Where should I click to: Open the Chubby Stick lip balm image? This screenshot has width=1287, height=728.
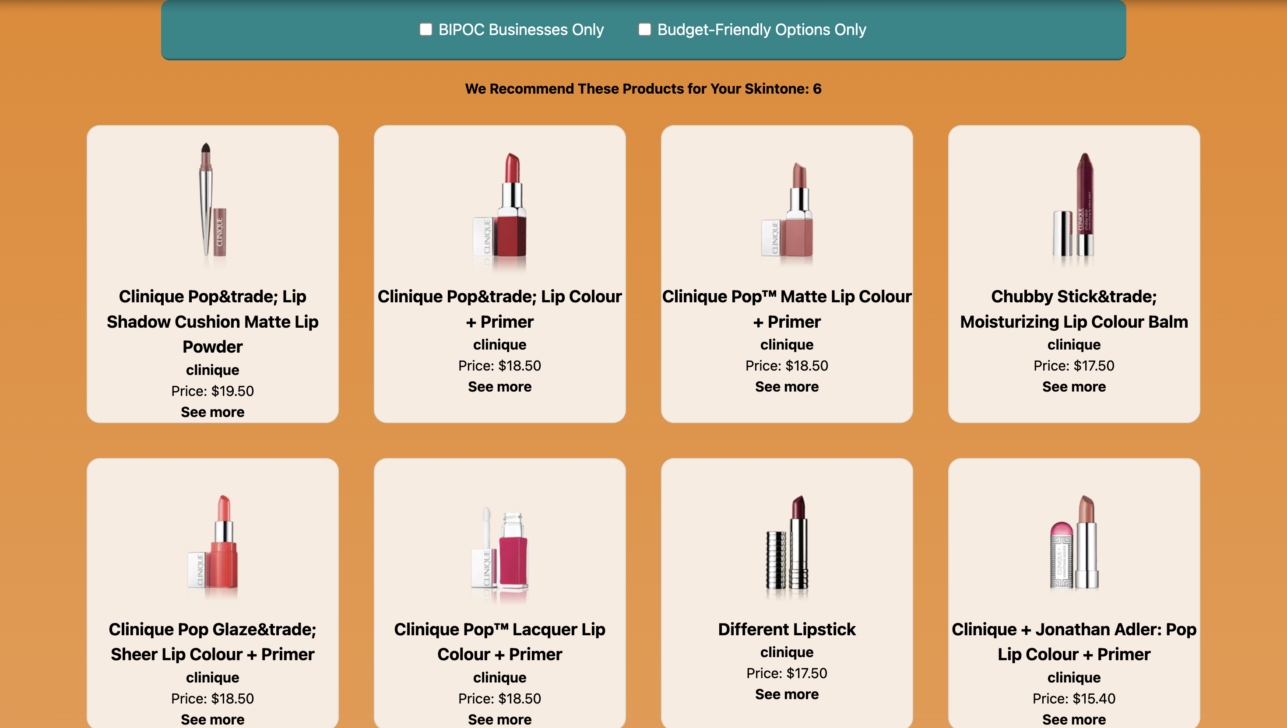click(x=1074, y=205)
